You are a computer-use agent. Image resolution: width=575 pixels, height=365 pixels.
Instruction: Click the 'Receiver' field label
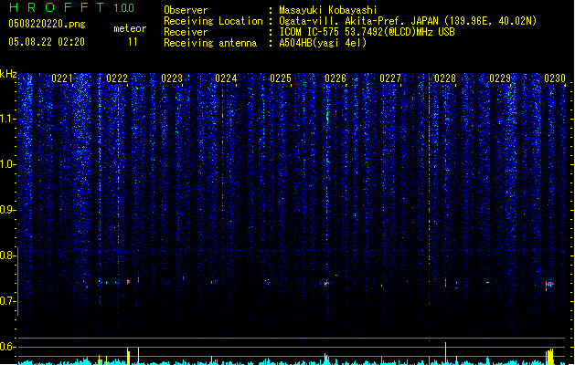click(186, 32)
